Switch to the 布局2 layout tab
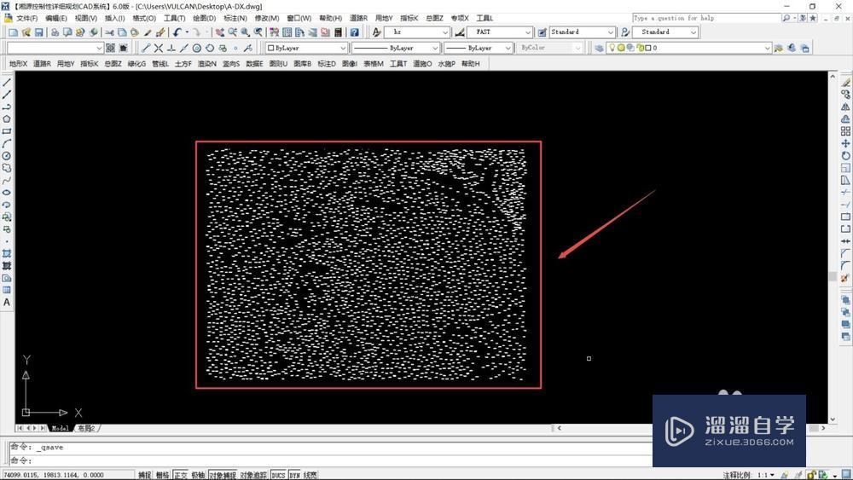This screenshot has width=853, height=480. (86, 428)
